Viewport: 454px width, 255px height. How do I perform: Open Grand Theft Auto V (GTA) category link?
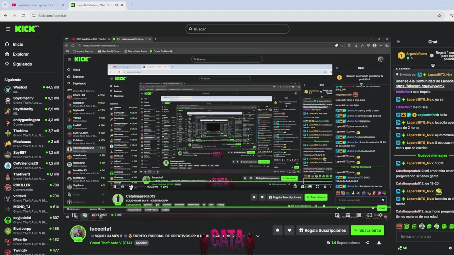111,243
